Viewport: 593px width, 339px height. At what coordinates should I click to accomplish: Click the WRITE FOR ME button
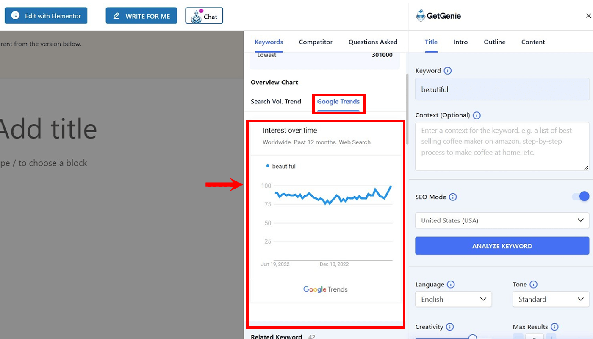tap(141, 16)
